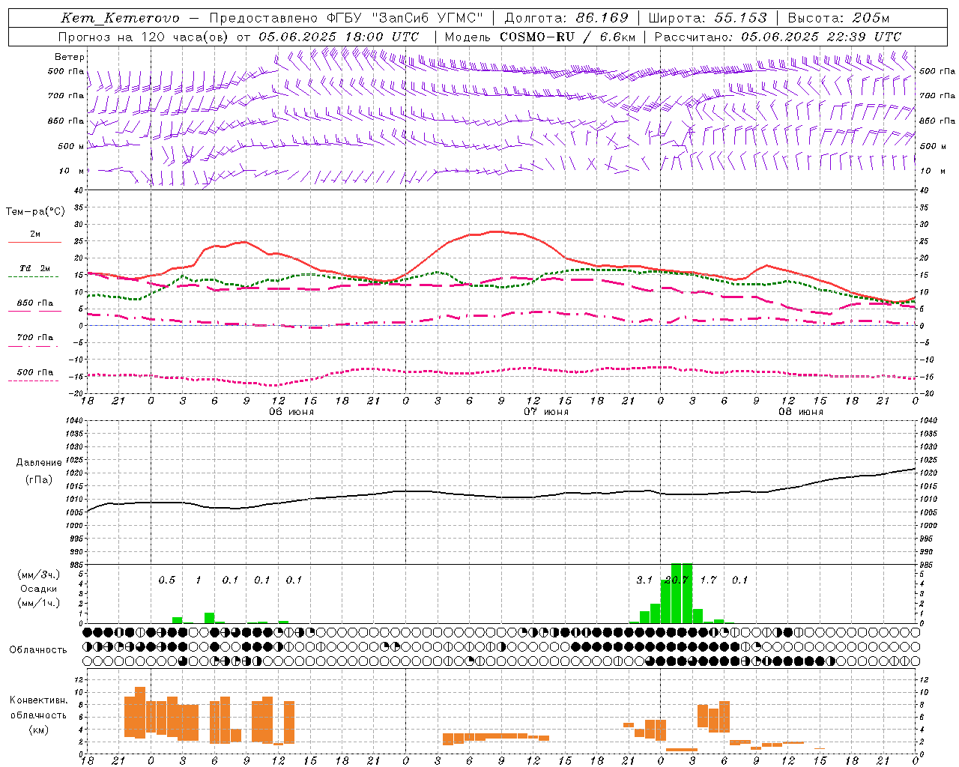
Task: Click the 08 июня date label
Action: coord(800,412)
